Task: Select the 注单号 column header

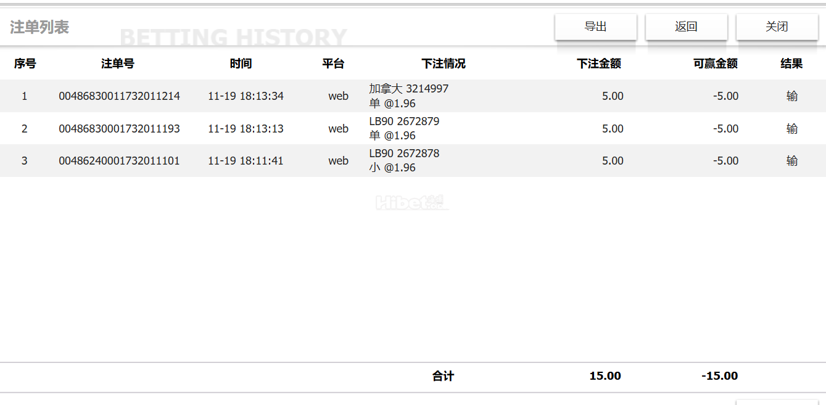Action: [x=118, y=63]
